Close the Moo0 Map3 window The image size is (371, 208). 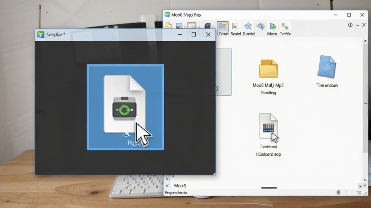pos(362,15)
